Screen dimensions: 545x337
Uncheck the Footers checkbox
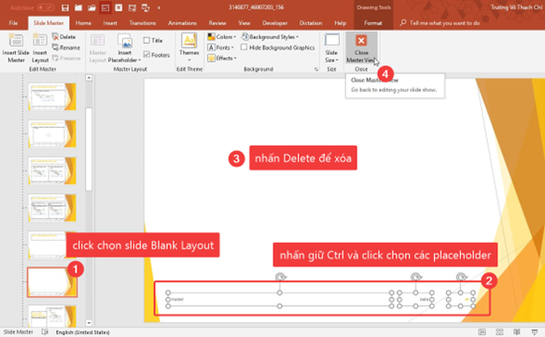pyautogui.click(x=147, y=54)
